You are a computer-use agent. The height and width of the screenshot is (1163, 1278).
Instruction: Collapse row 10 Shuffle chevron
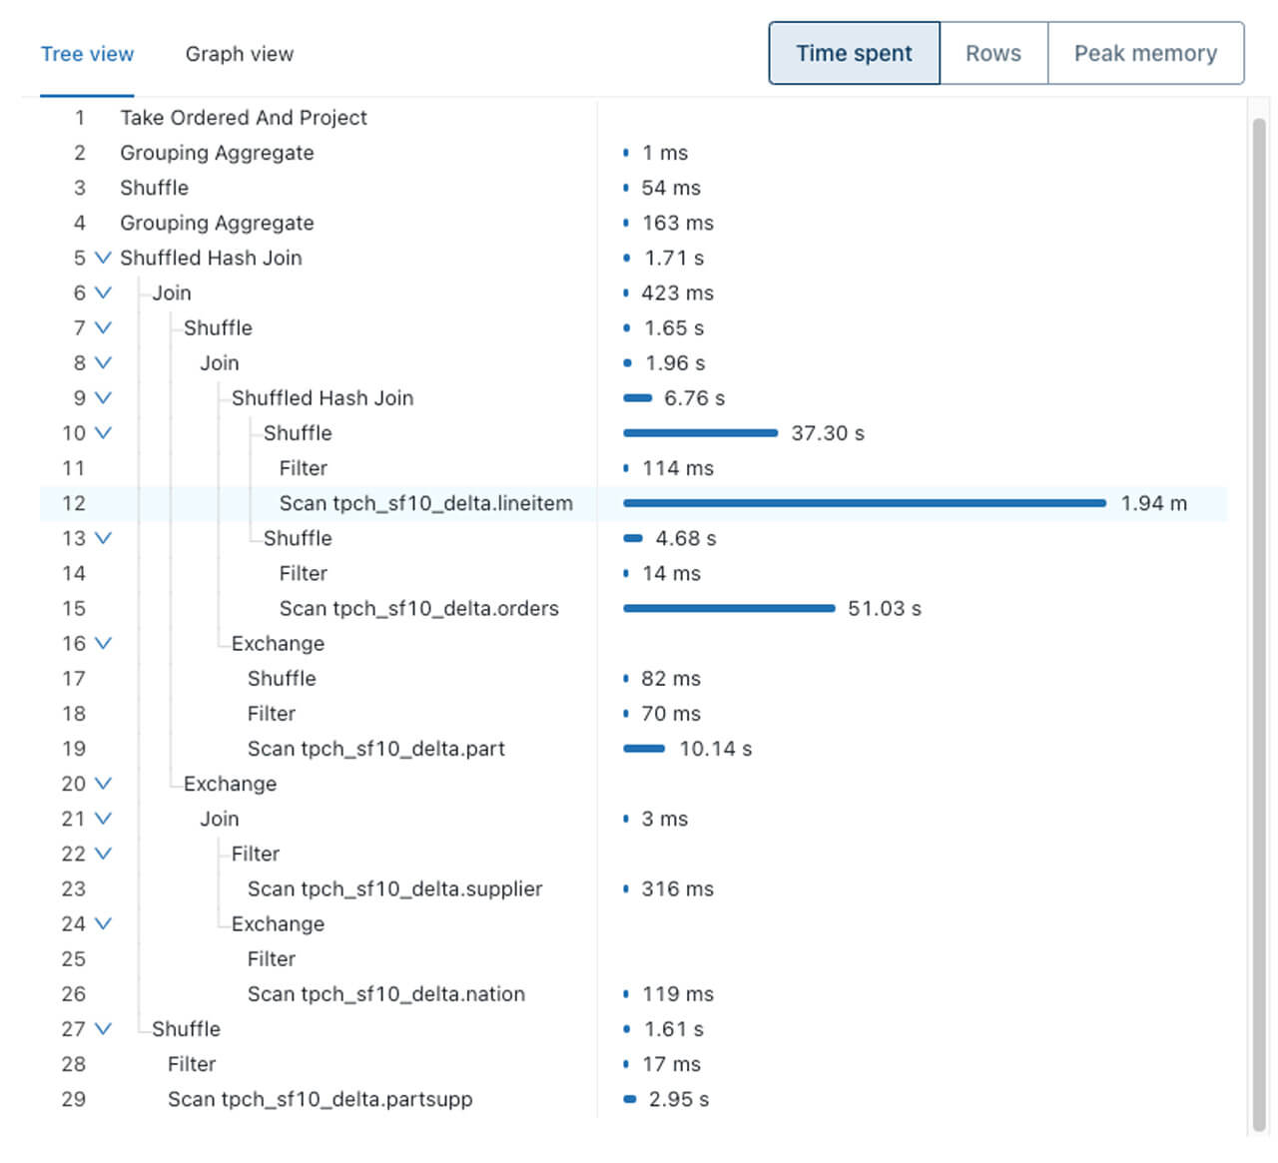[103, 433]
